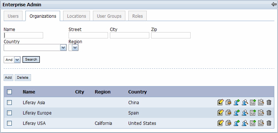The image size is (278, 133).
Task: Toggle select-all checkbox in table header
Action: click(9, 92)
